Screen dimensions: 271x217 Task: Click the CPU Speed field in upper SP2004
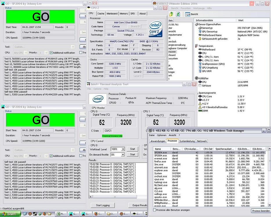pos(48,38)
